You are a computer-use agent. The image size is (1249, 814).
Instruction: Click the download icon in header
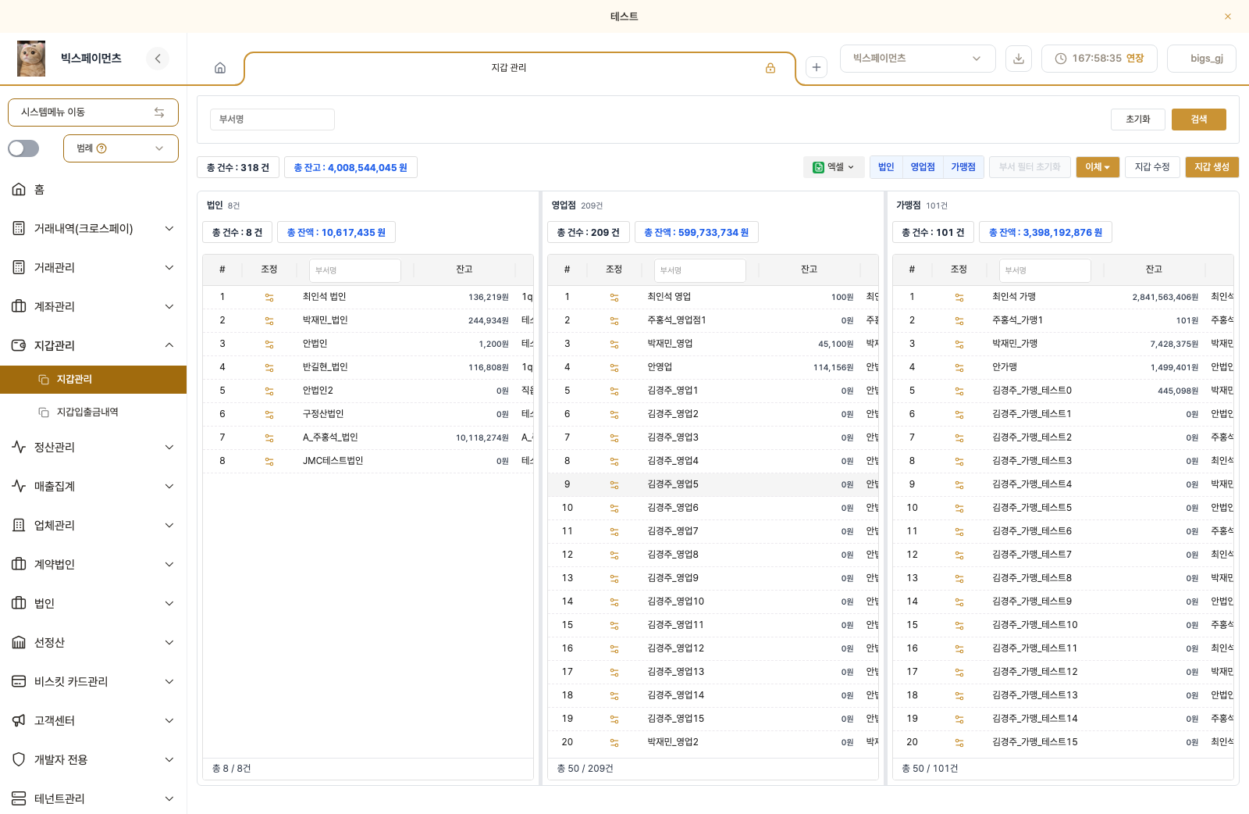(x=1018, y=59)
